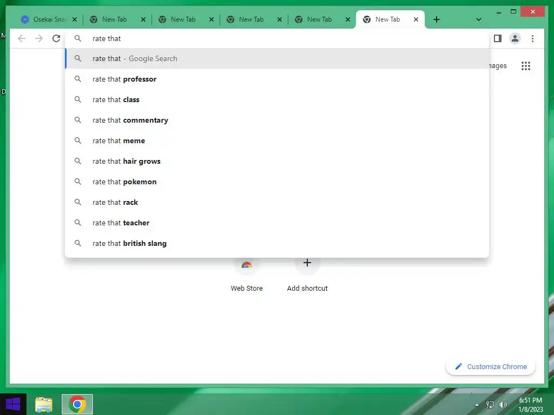Open File Explorer from taskbar
554x415 pixels.
point(44,404)
